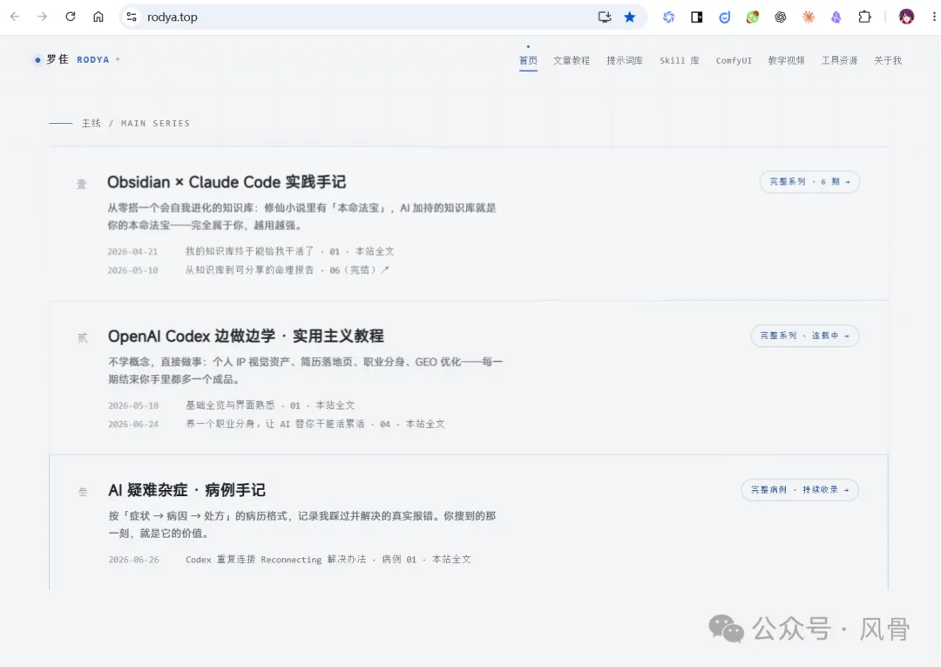Screen dimensions: 941x667
Task: Open the purple flame extension icon
Action: pyautogui.click(x=836, y=17)
